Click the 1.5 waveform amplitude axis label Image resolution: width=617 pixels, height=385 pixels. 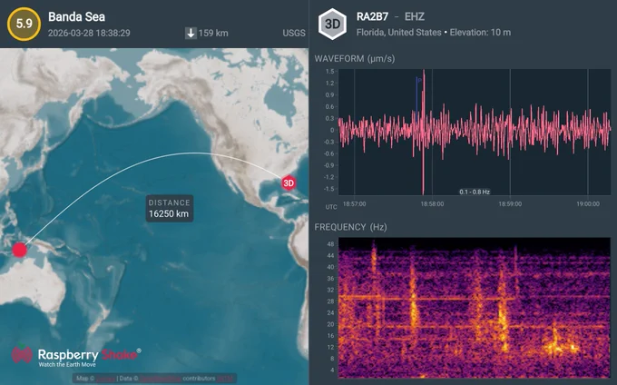[329, 71]
